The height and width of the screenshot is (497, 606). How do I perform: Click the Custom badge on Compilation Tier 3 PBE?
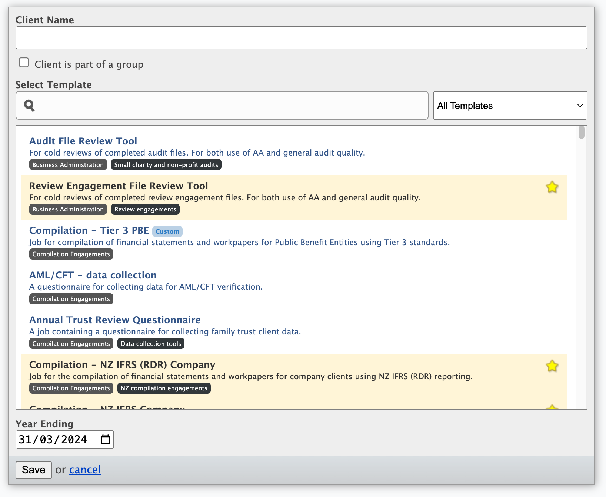pyautogui.click(x=167, y=231)
